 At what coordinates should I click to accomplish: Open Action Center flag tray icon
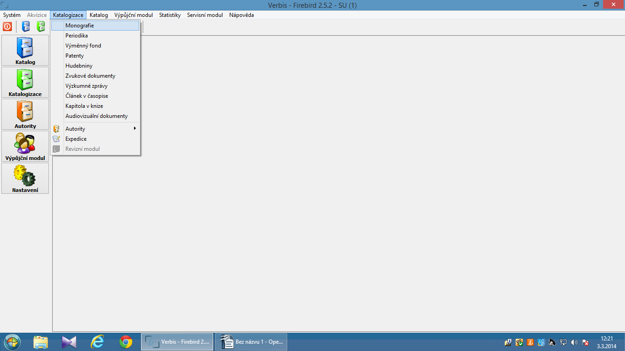coord(585,342)
